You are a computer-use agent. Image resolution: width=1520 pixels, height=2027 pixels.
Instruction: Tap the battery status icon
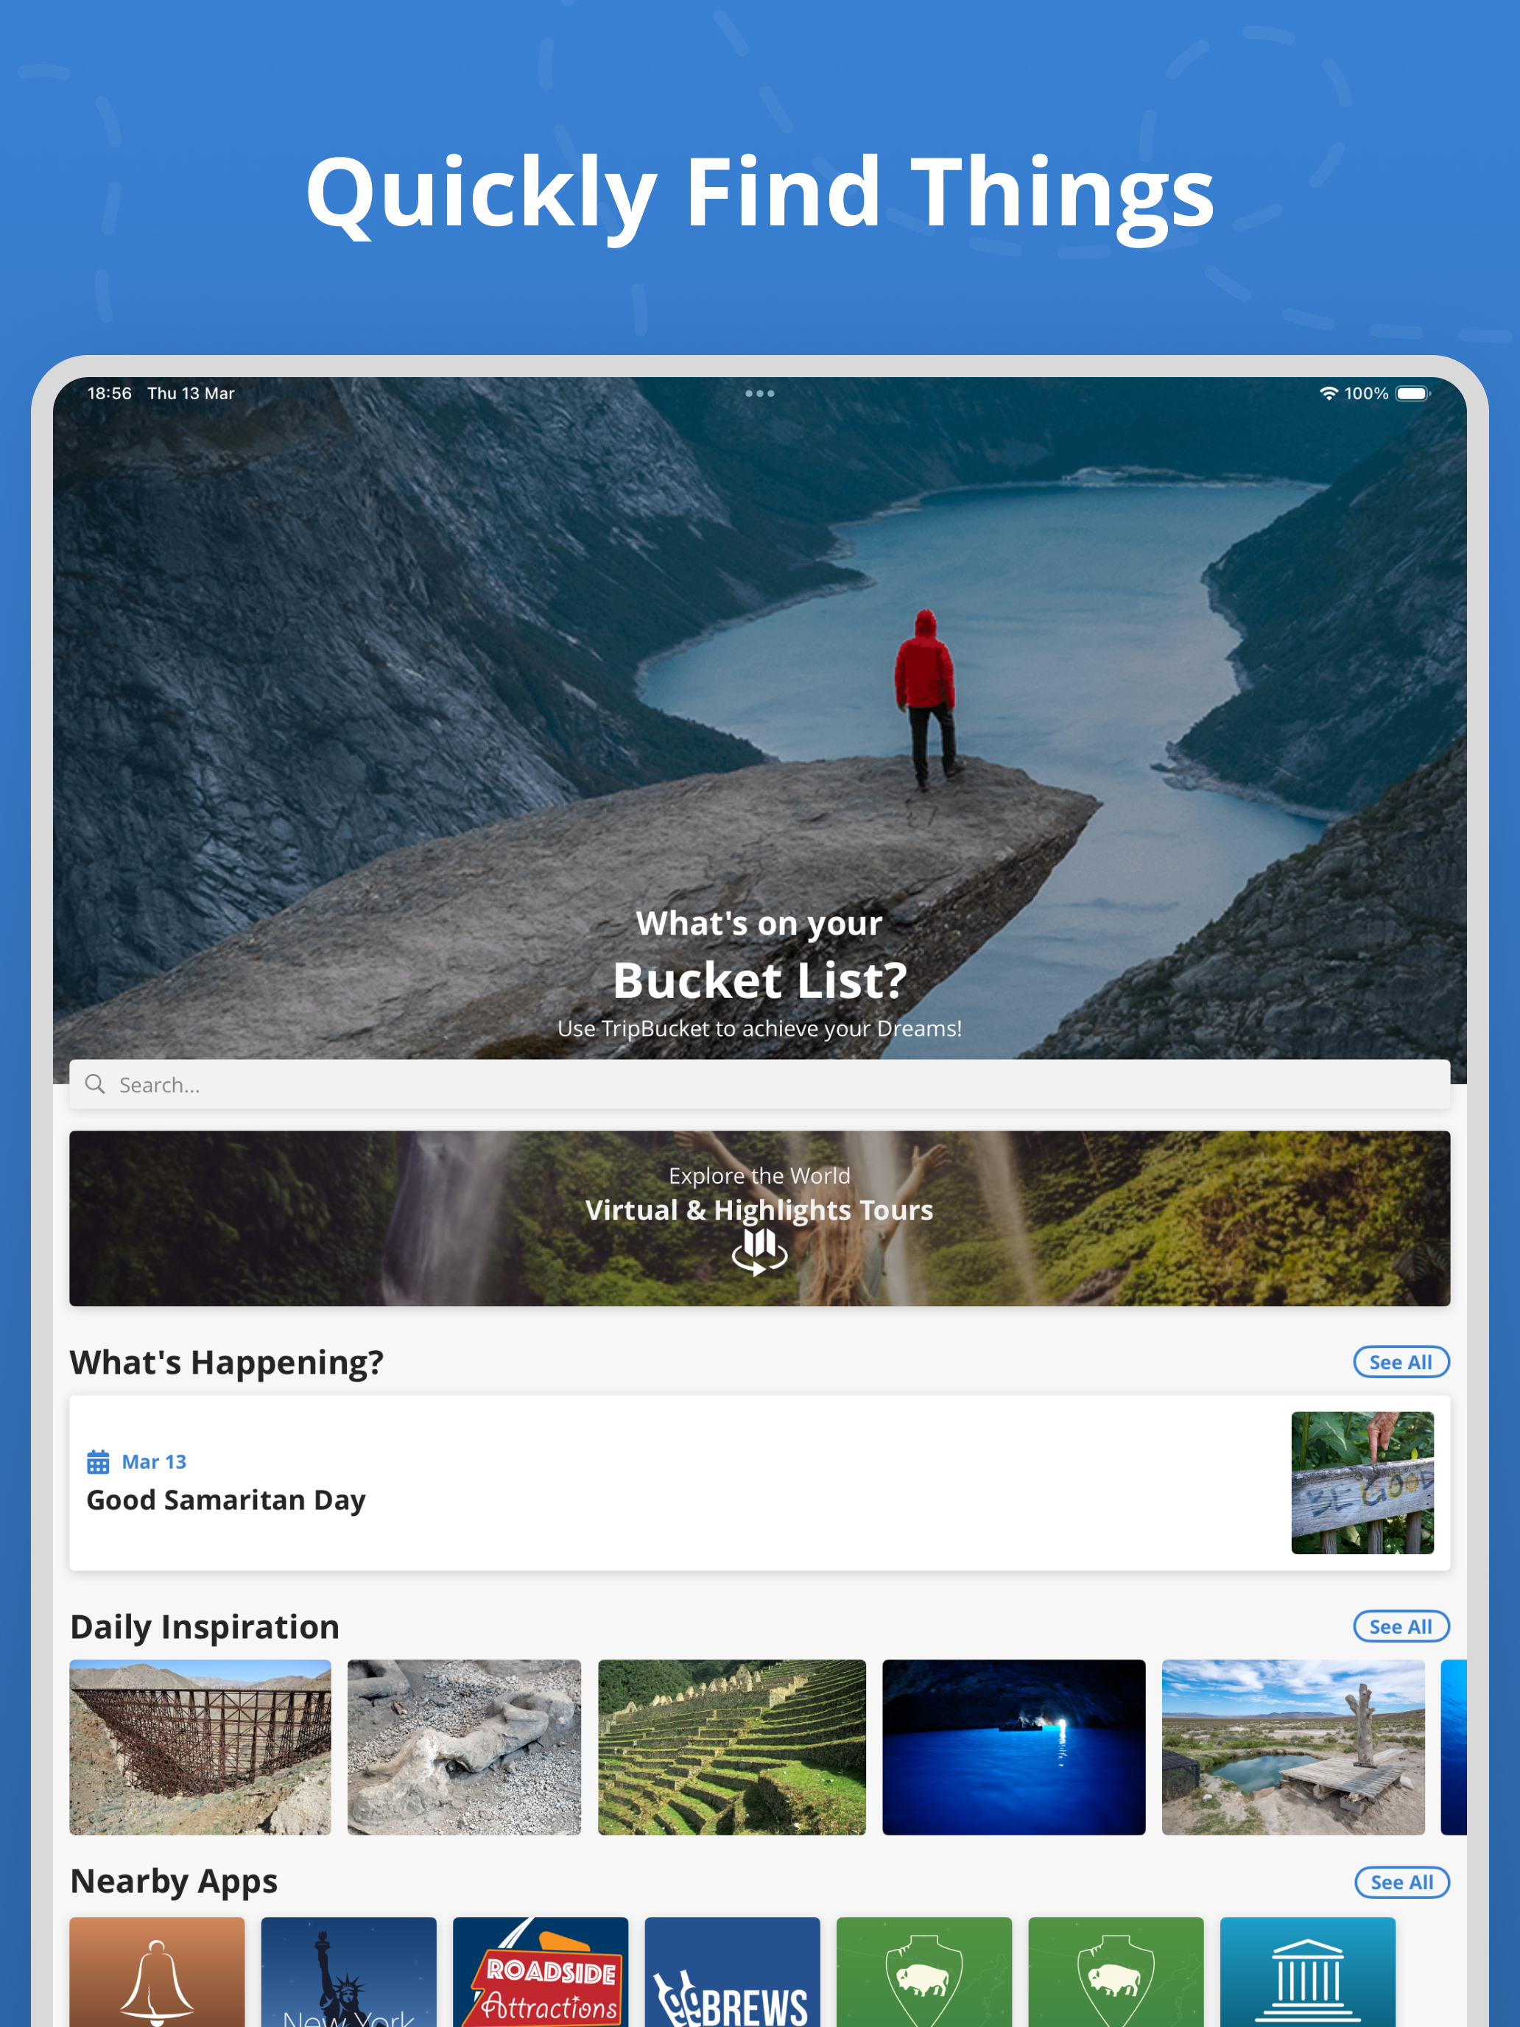[x=1412, y=393]
